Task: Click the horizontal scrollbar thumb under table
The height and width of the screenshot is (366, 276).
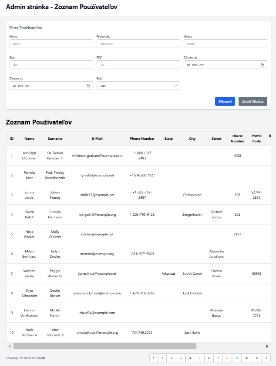Action: 105,346
